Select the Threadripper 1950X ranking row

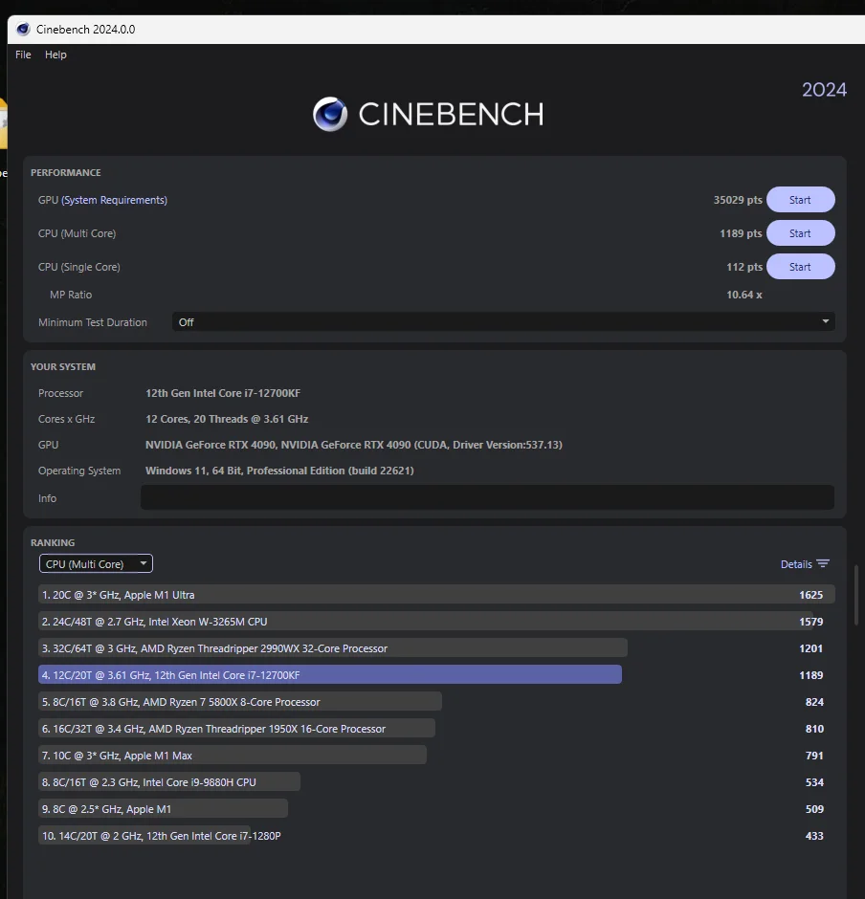(x=436, y=729)
